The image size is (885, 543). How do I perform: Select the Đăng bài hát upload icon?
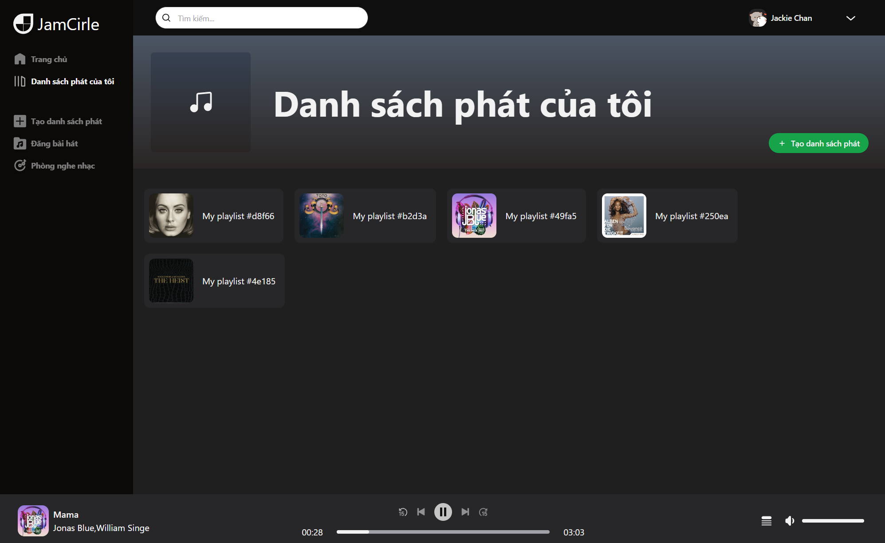pyautogui.click(x=20, y=143)
